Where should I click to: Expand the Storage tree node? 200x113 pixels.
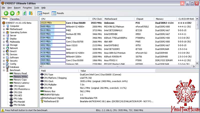[x=4, y=45]
